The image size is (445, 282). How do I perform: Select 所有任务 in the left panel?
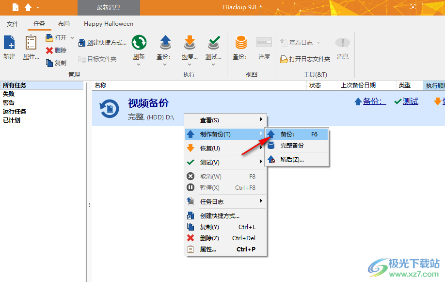(x=42, y=85)
